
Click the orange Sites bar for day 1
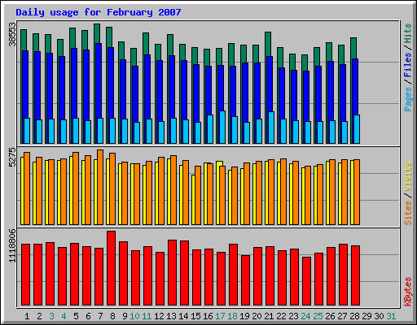pos(27,188)
